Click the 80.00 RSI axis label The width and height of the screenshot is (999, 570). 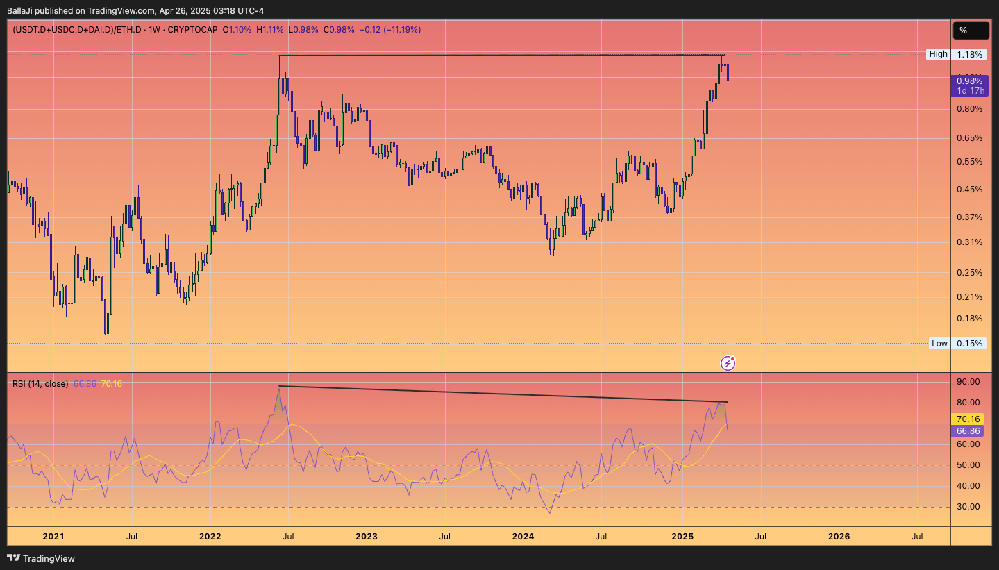click(x=968, y=403)
